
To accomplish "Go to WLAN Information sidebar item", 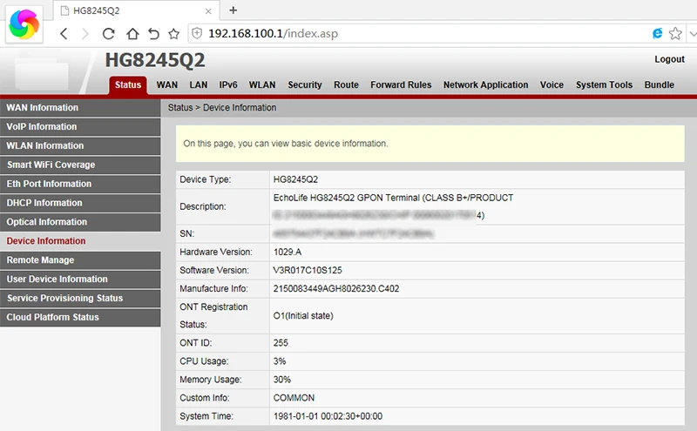I will coord(80,145).
